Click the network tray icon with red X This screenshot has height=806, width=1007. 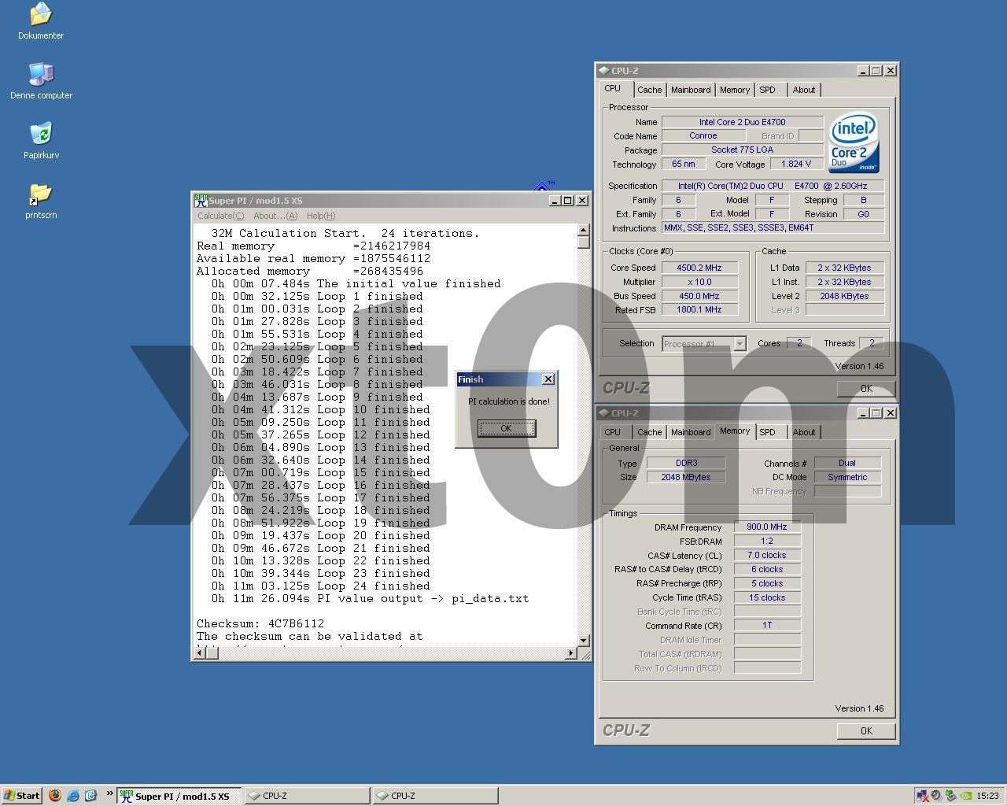click(x=922, y=795)
